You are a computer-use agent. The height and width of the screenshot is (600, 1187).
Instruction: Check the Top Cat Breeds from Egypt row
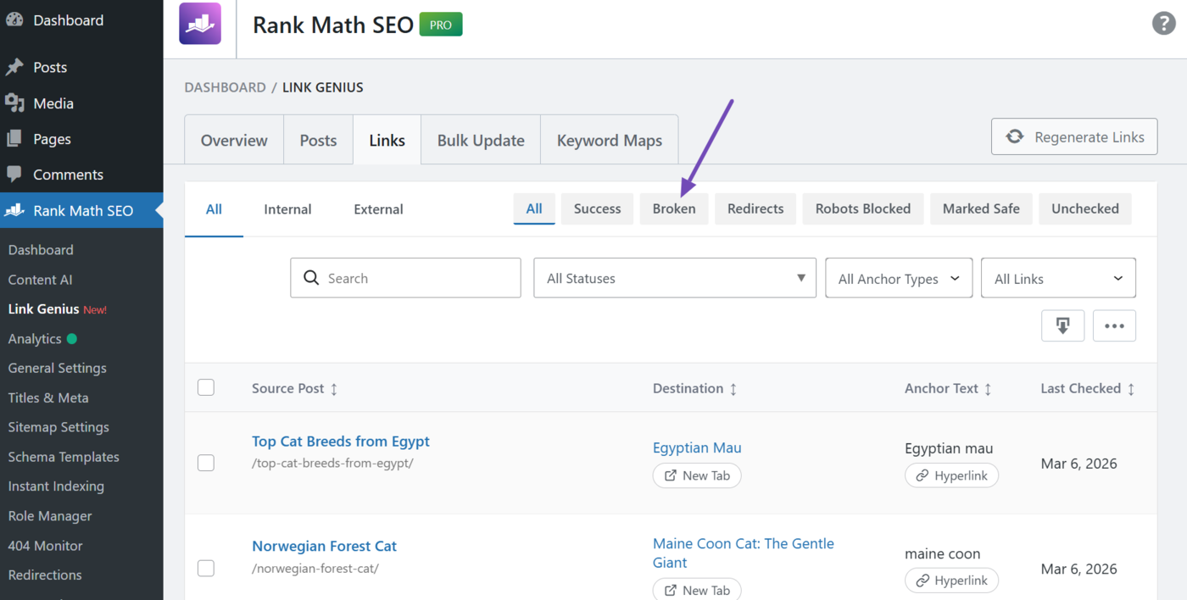[206, 463]
